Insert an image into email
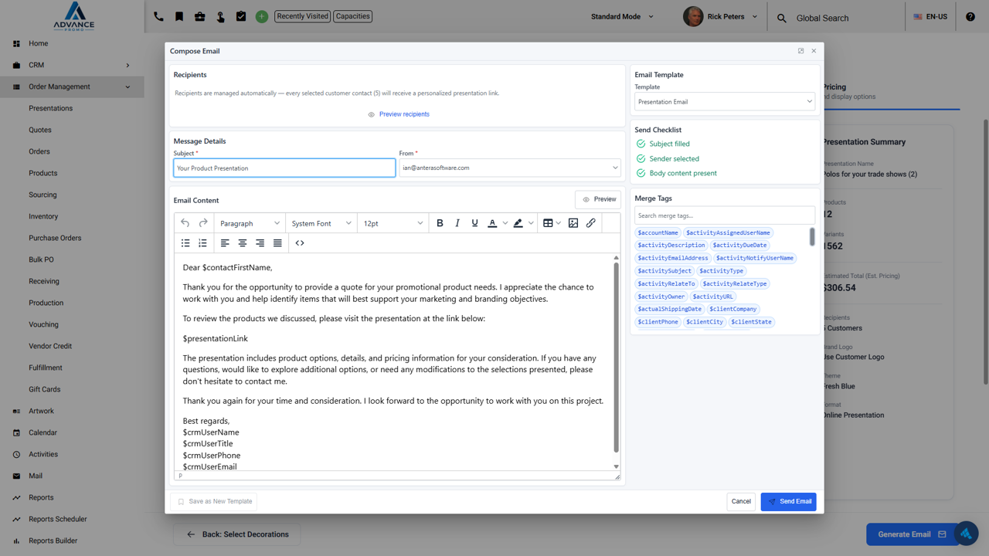 [x=573, y=223]
